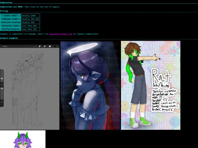Click the "PNGtuber model" table cell
Viewport: 198px width, 148px height.
pos(11,19)
